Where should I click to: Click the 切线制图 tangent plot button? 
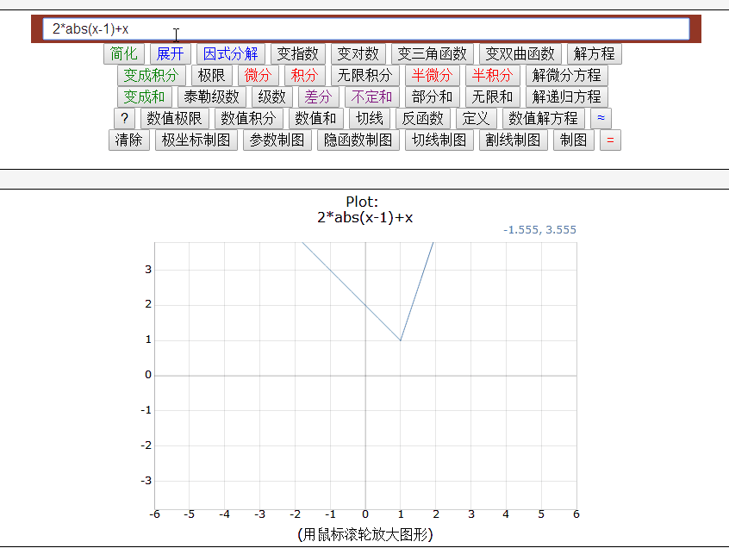pos(439,140)
